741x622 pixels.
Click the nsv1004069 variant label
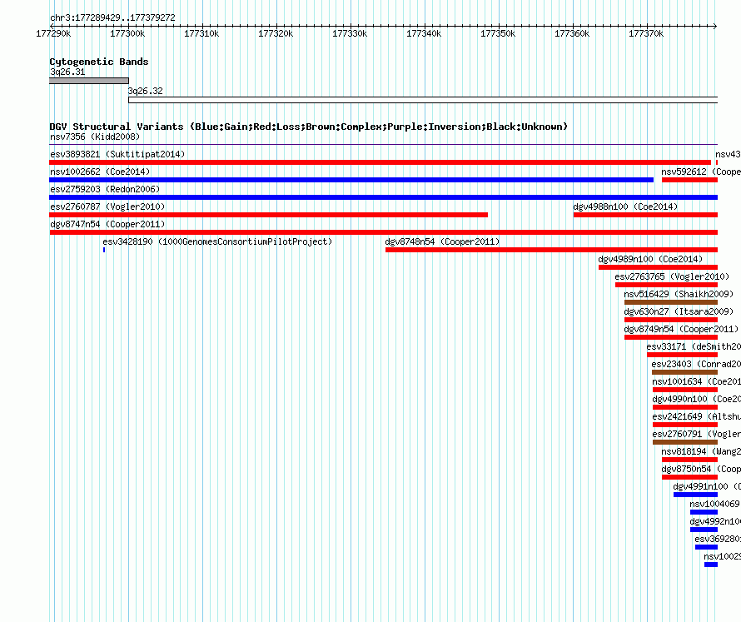(x=714, y=504)
